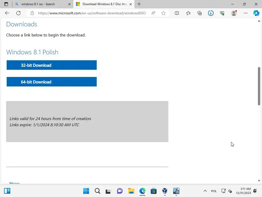The height and width of the screenshot is (197, 262).
Task: Click Links valid for 24 hours text
Action: point(51,119)
